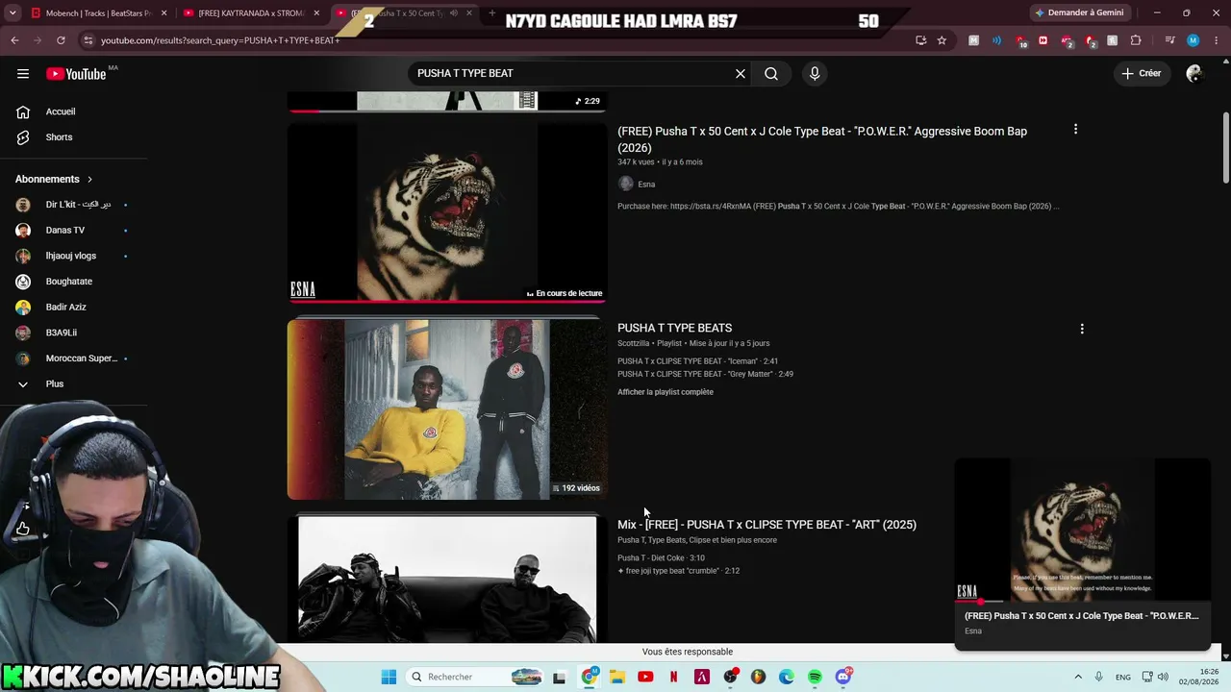Play the "Iceman" type beat track
Viewport: 1231px width, 692px height.
[x=697, y=361]
